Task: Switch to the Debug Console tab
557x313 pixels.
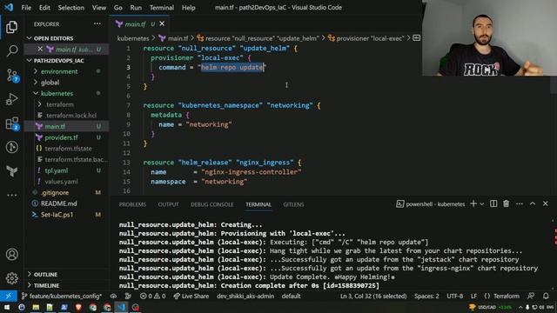Action: 211,204
